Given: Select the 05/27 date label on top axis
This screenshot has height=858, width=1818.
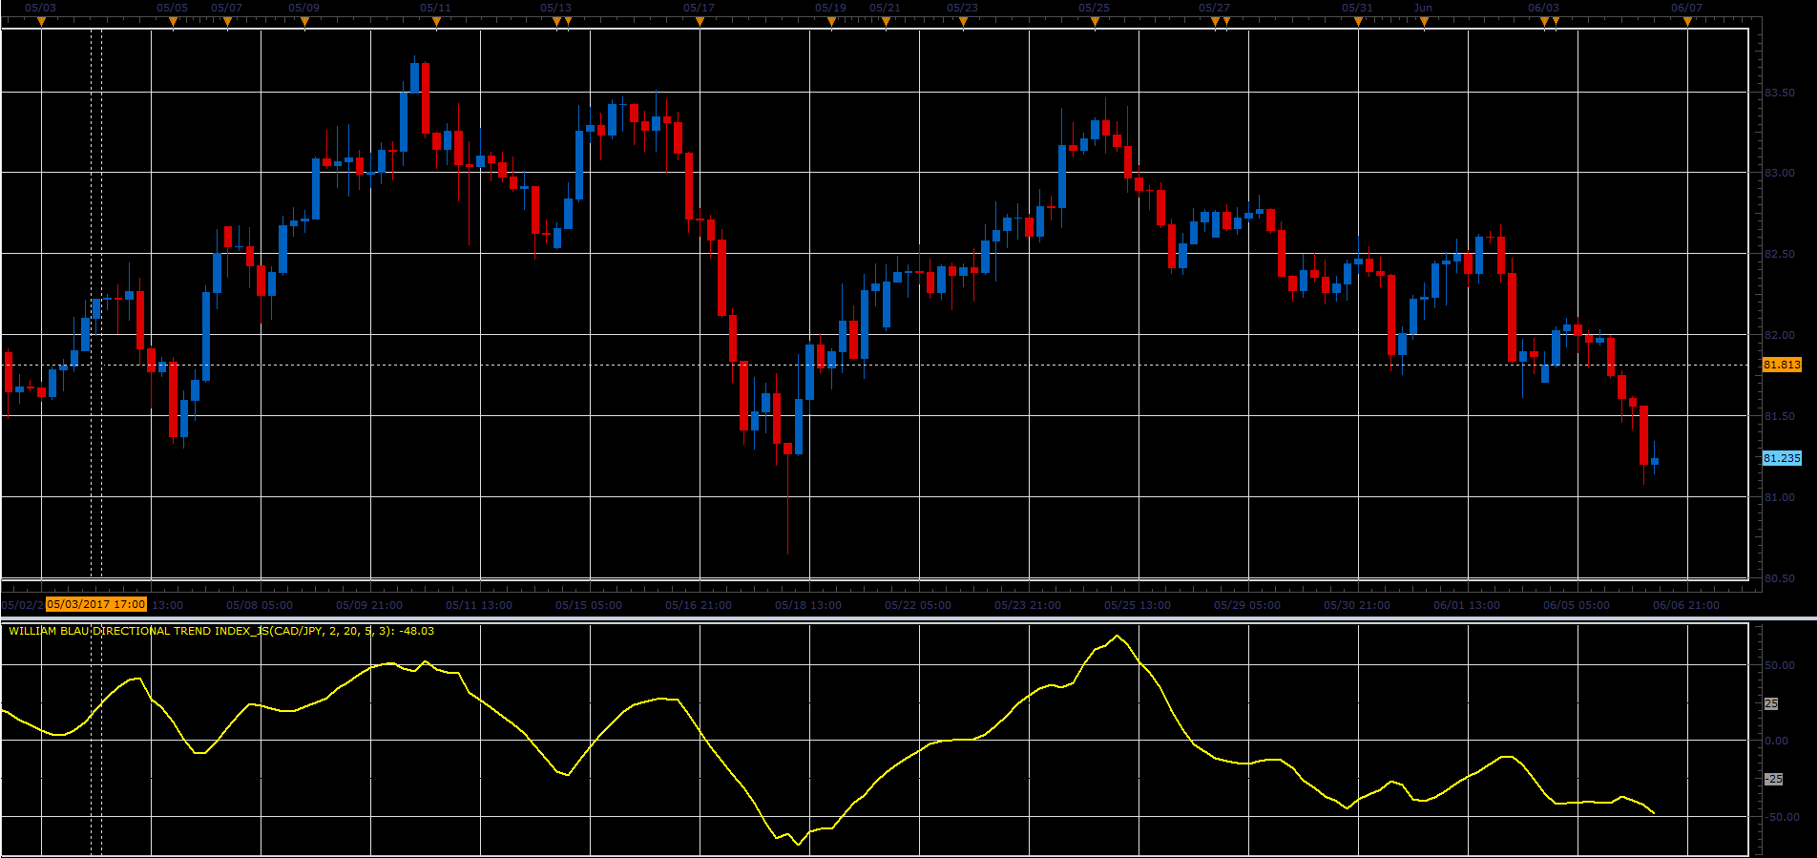Looking at the screenshot, I should coord(1214,8).
